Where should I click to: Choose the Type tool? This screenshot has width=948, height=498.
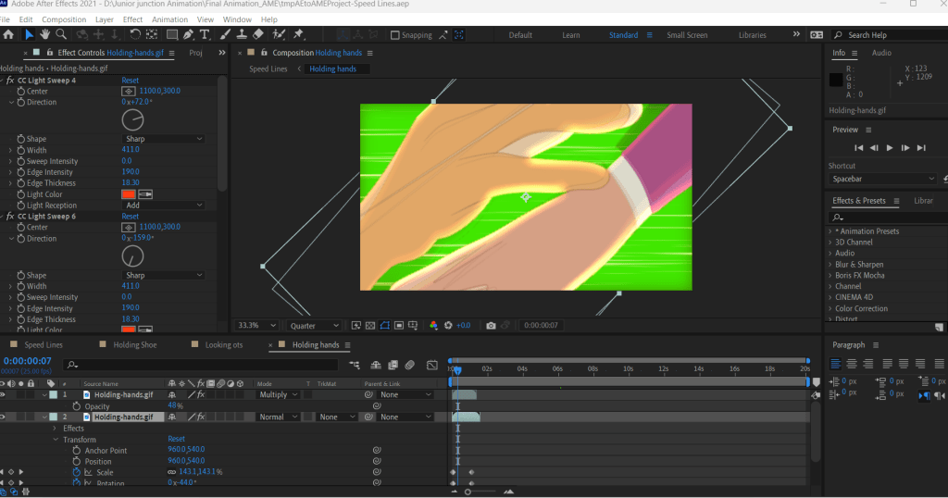[205, 35]
